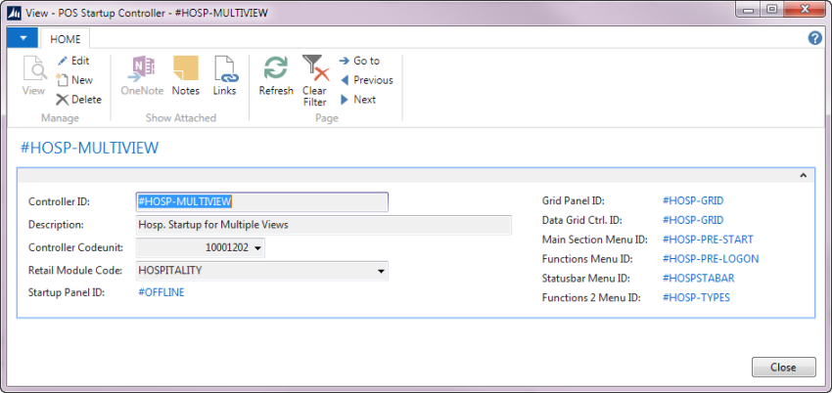The image size is (832, 393).
Task: Go to Previous record
Action: point(345,80)
